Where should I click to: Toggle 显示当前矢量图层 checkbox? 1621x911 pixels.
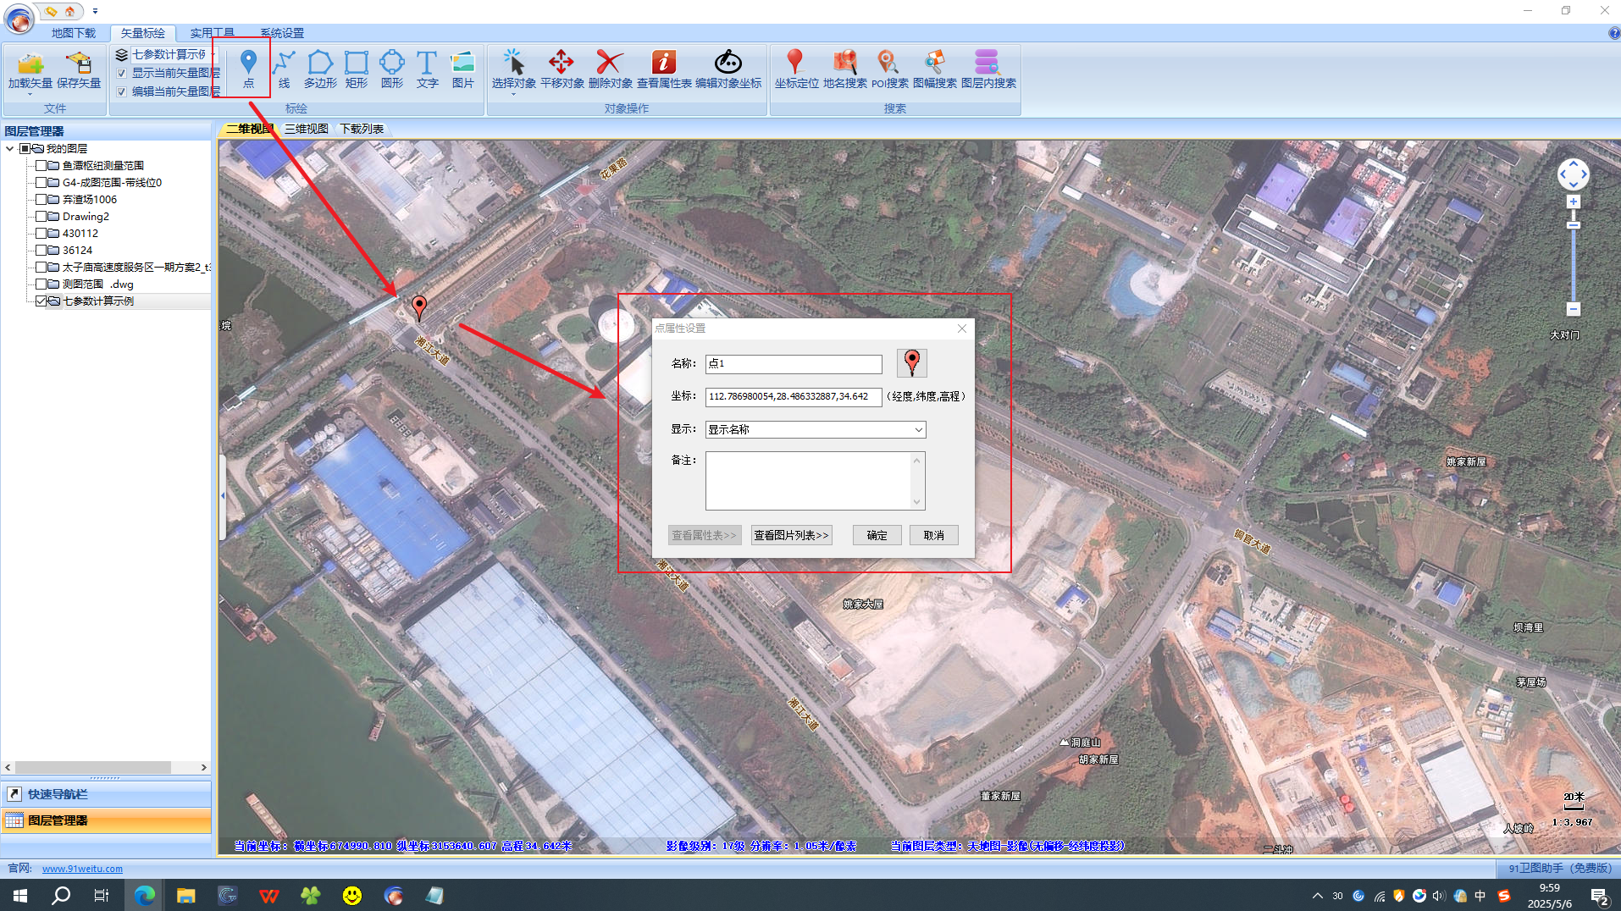pyautogui.click(x=121, y=74)
